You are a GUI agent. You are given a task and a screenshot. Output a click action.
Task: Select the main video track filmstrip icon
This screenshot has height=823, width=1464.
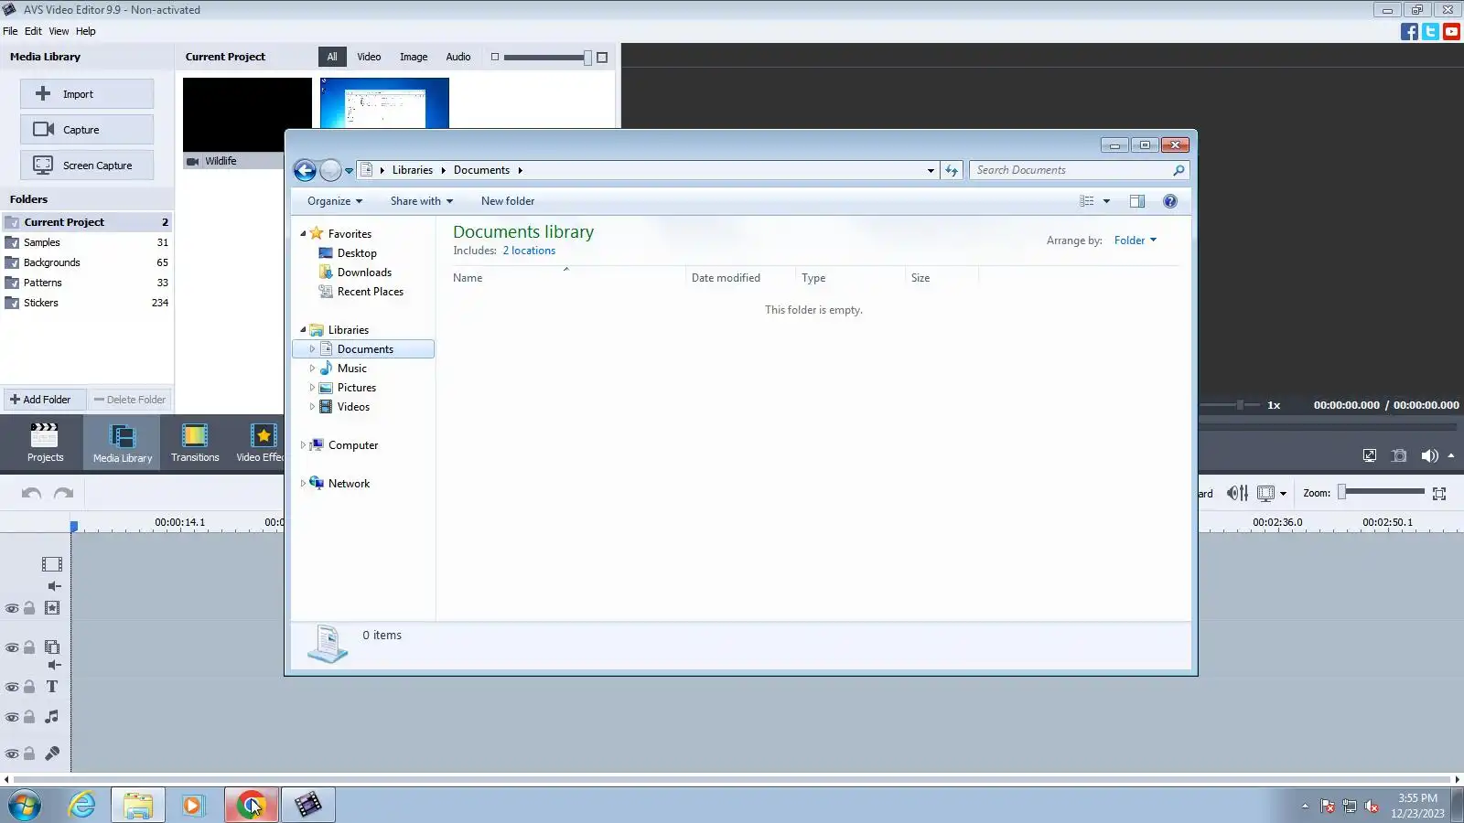click(52, 564)
